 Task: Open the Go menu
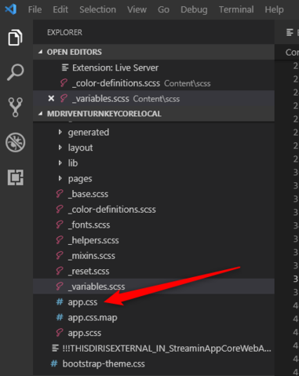pyautogui.click(x=163, y=9)
